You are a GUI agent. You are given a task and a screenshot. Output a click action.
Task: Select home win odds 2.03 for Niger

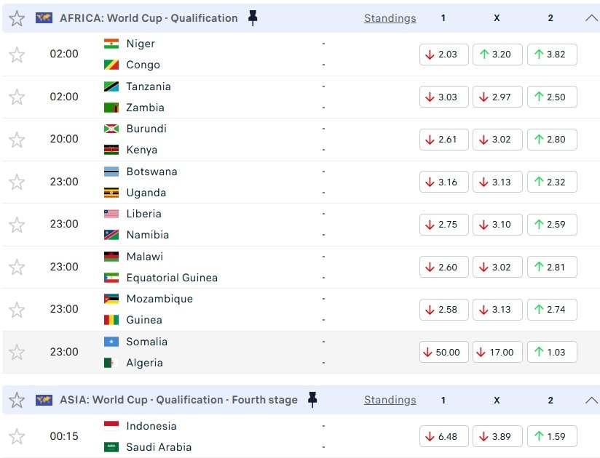tap(443, 55)
